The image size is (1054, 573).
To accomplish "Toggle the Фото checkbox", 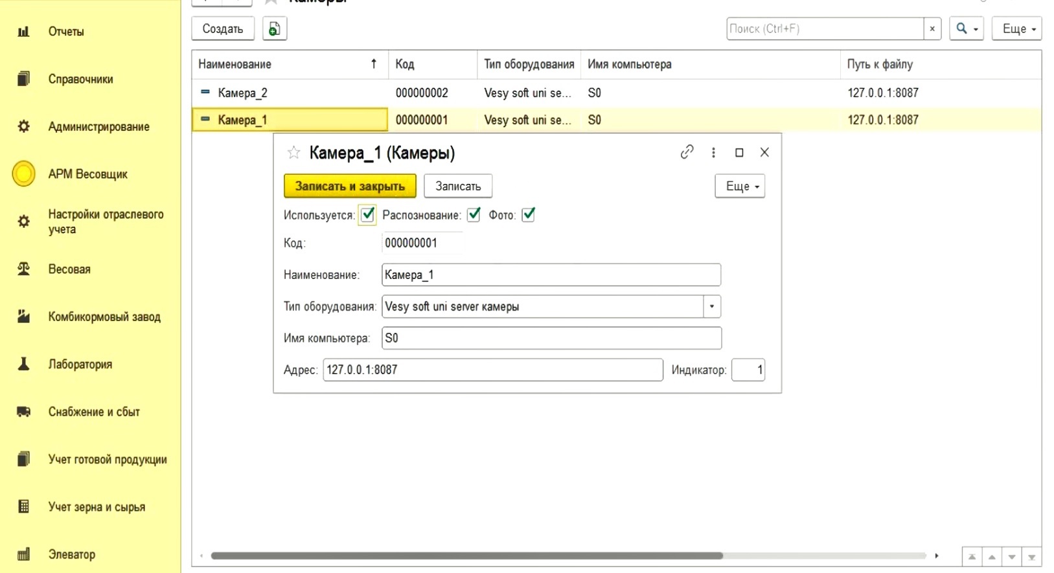I will (x=528, y=215).
